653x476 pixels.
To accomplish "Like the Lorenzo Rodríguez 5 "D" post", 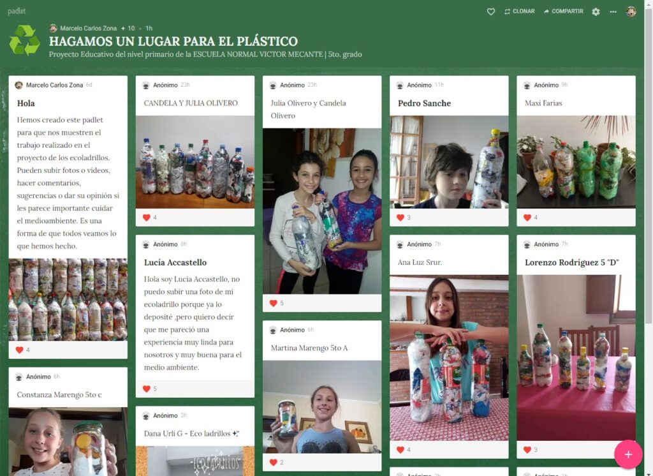I will (527, 449).
